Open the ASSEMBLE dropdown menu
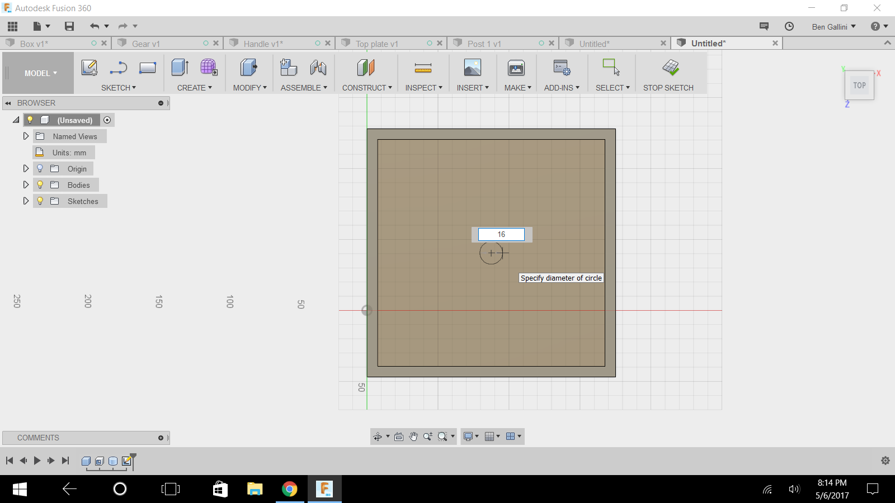This screenshot has width=895, height=503. tap(304, 88)
